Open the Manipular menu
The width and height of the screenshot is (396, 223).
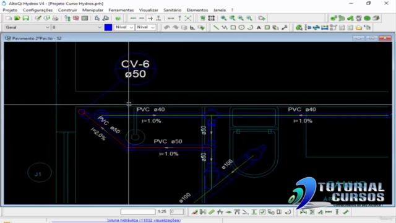(93, 10)
